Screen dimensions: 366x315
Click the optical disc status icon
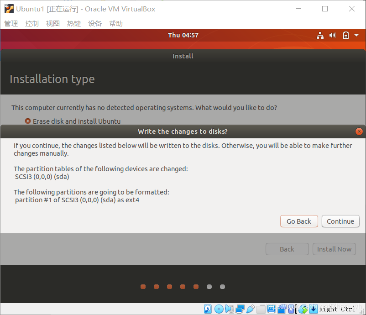(x=219, y=309)
